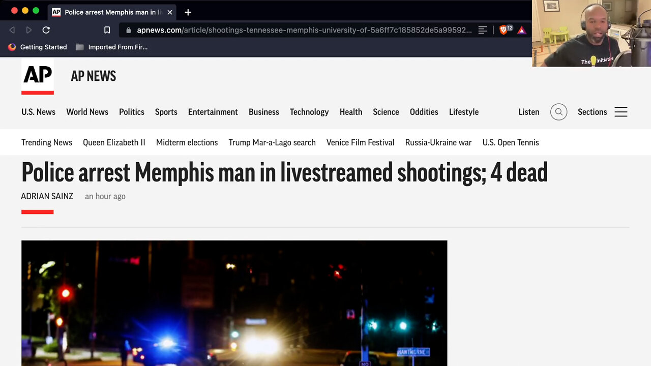Screen dimensions: 651x366
Task: Select the Police arrest Memphis tab
Action: coord(112,12)
